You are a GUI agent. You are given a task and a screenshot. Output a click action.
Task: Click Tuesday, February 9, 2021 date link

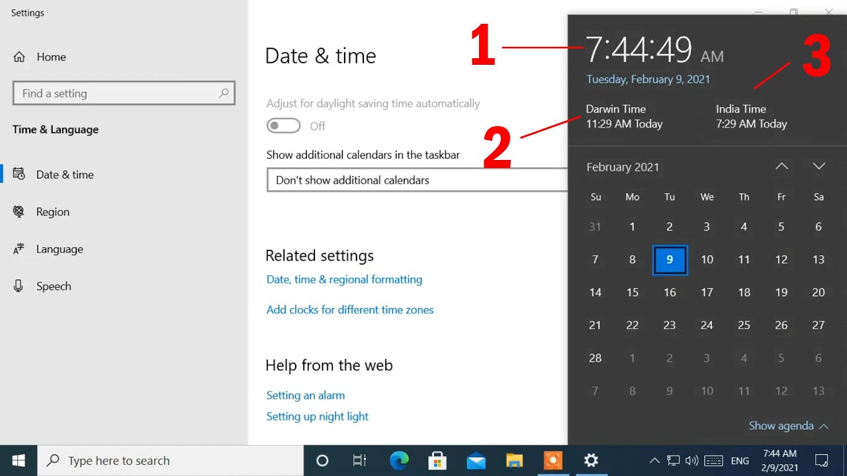click(648, 79)
